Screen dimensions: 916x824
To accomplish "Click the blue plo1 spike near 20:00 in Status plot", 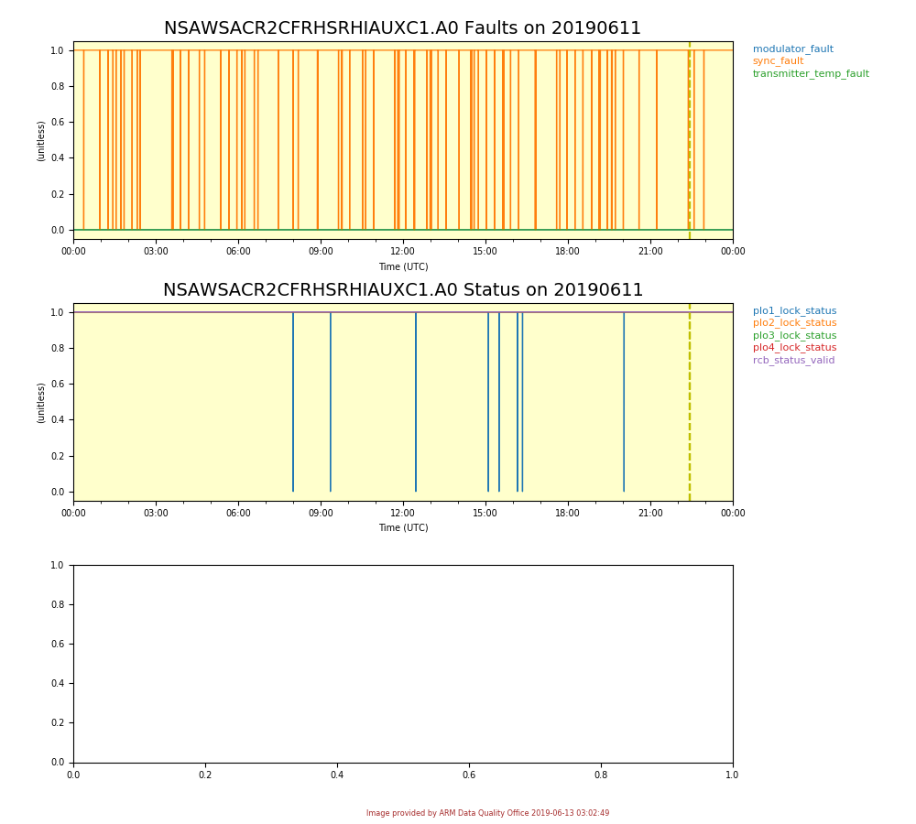I will [624, 402].
